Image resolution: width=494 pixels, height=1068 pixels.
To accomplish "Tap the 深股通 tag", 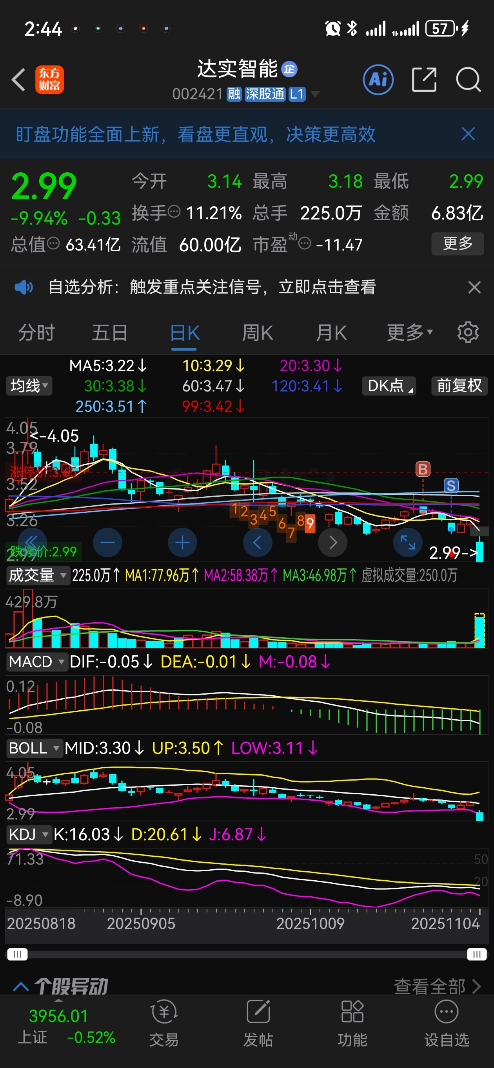I will (265, 94).
